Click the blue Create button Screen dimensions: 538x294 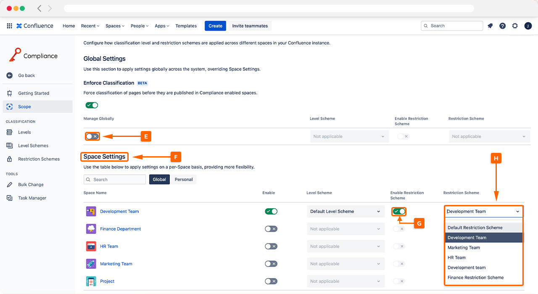pos(215,26)
